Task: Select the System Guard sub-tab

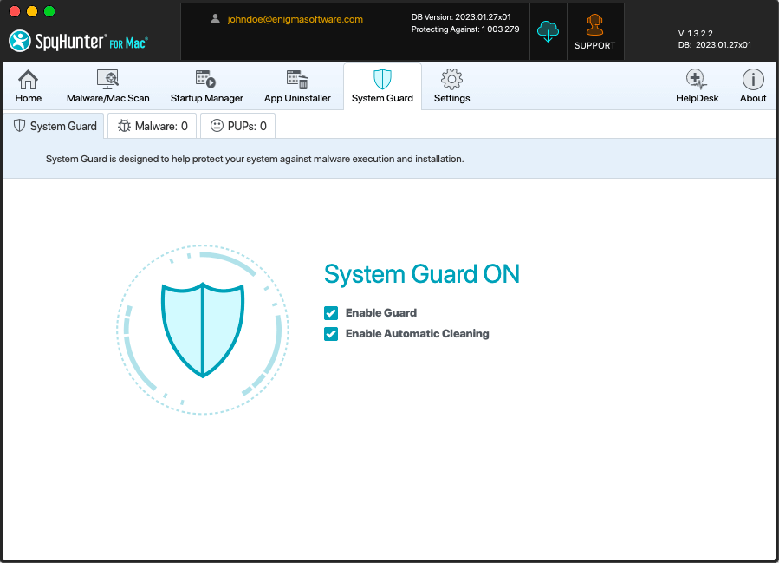Action: point(55,127)
